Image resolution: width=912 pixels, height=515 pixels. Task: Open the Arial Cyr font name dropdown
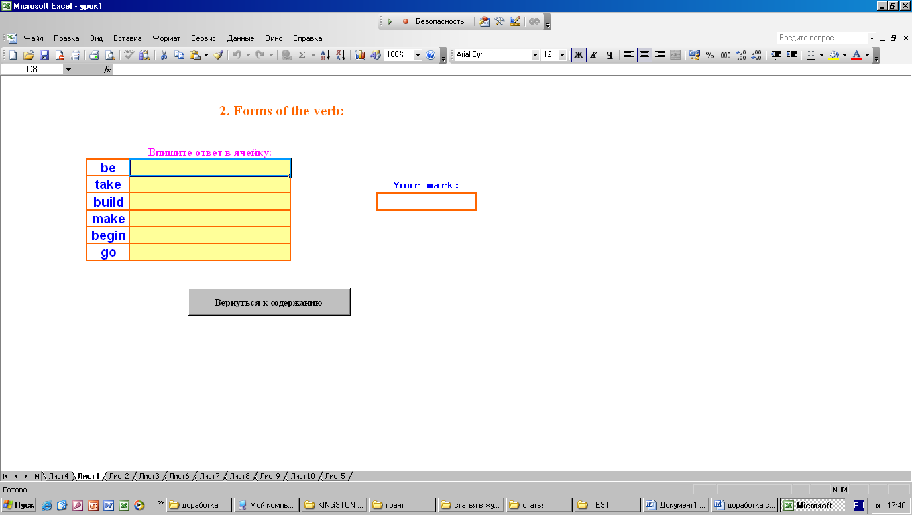pyautogui.click(x=536, y=55)
